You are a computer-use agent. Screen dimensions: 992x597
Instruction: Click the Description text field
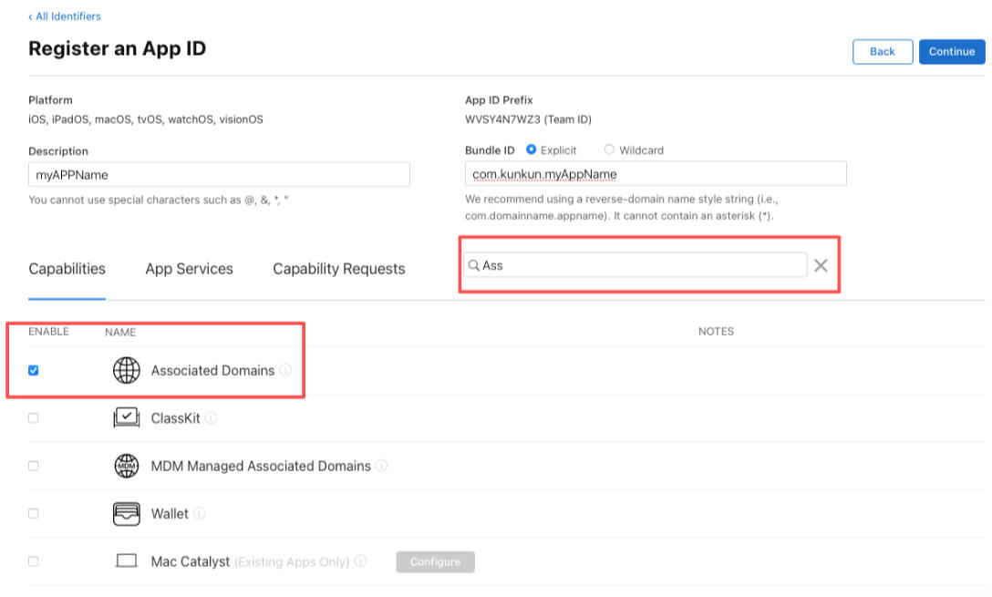pos(219,175)
